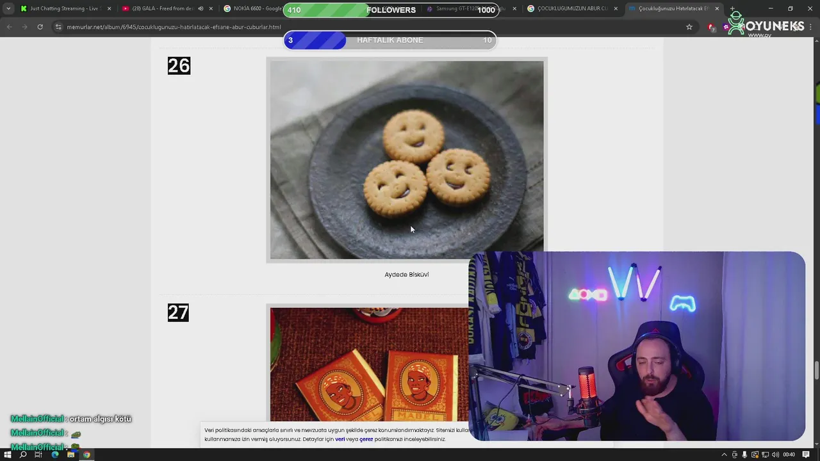820x461 pixels.
Task: Expand hidden system tray icons
Action: coord(725,455)
